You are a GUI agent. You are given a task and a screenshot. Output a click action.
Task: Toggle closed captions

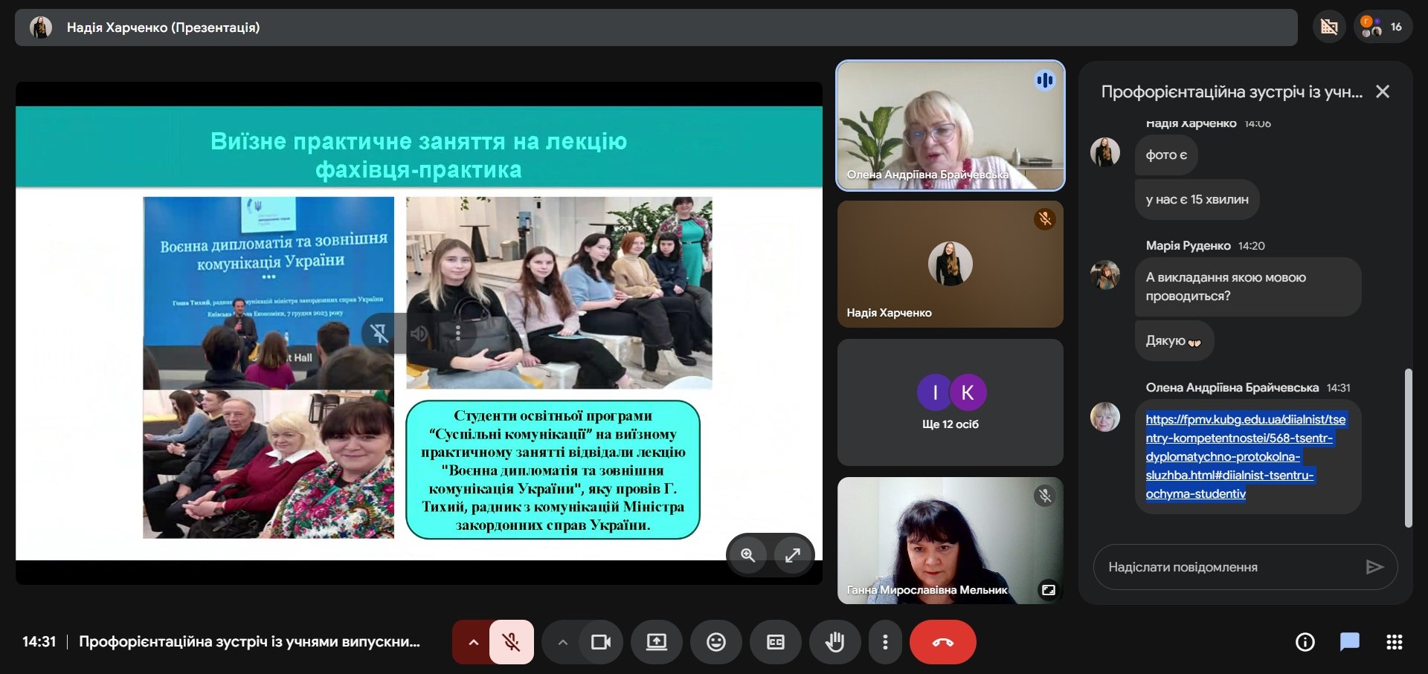[x=775, y=642]
